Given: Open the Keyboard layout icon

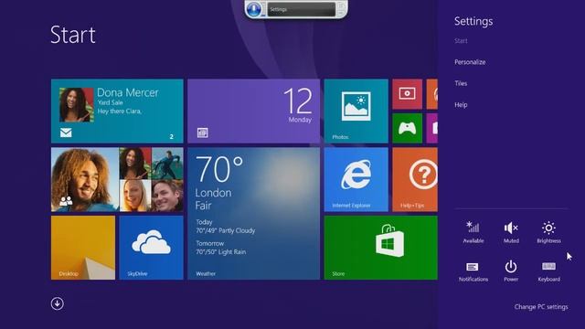Looking at the screenshot, I should (x=548, y=271).
